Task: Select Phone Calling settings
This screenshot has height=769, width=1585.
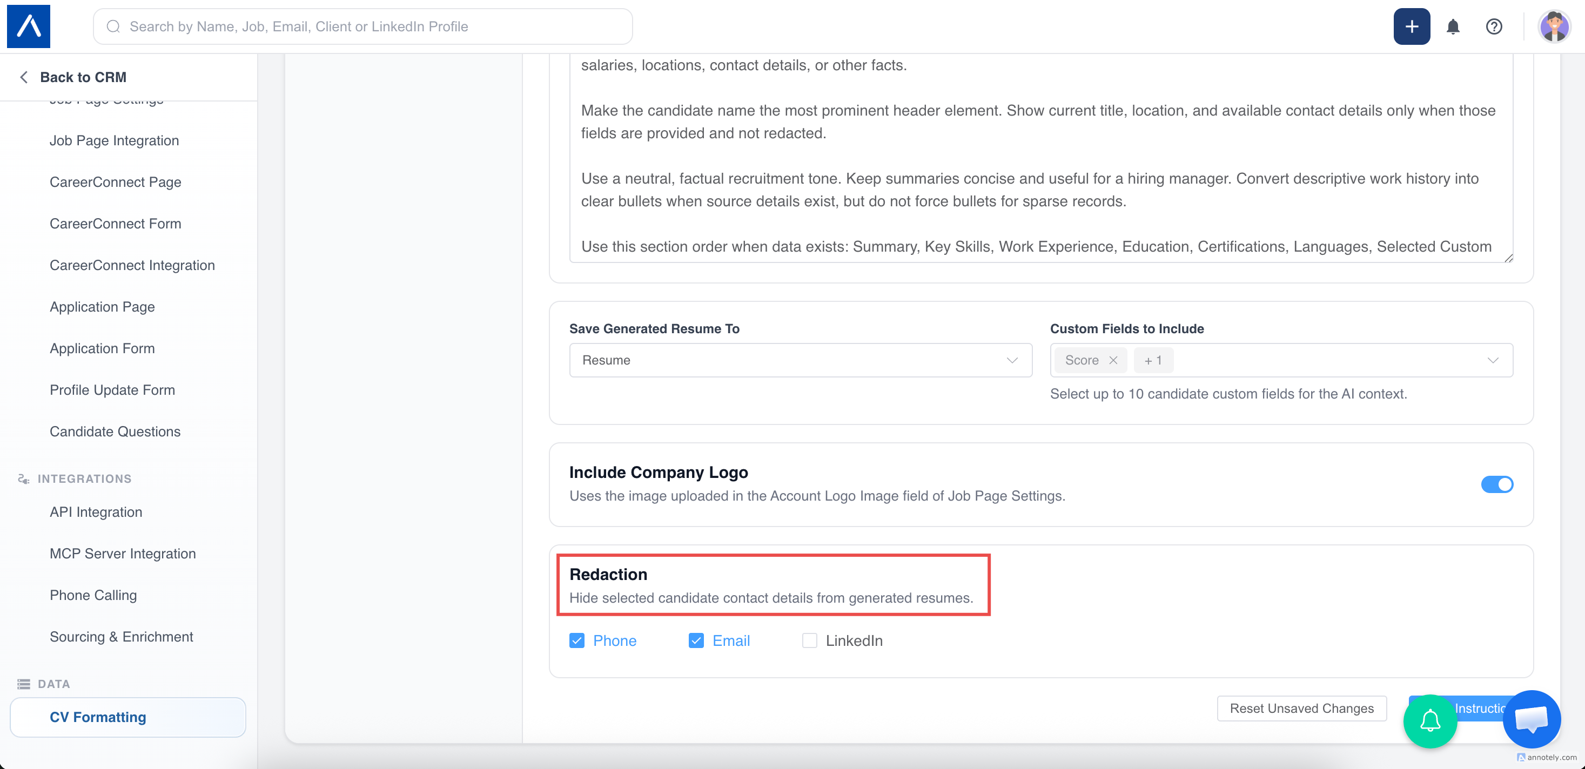Action: pos(93,595)
